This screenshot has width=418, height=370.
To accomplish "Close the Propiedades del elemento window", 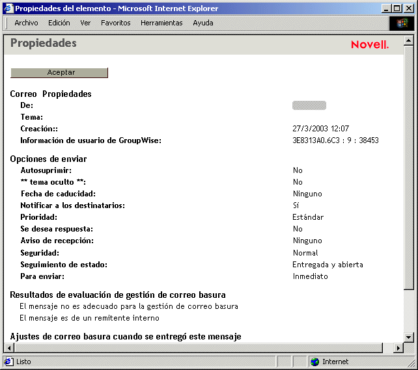I will point(409,8).
